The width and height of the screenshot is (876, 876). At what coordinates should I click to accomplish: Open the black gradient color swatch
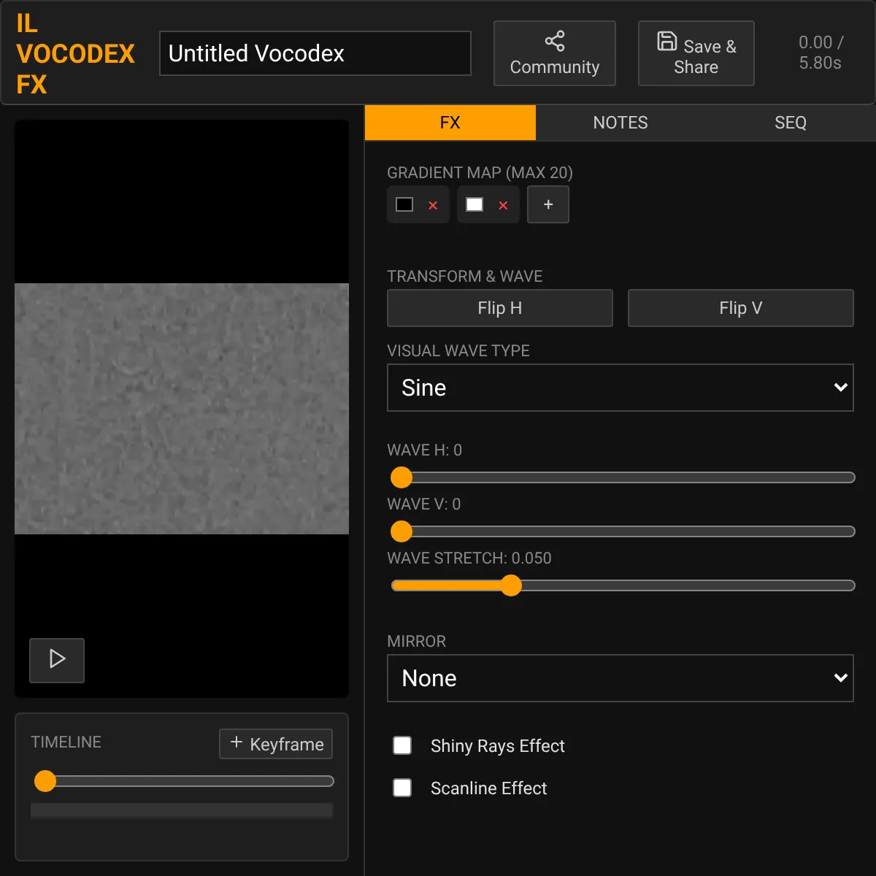pos(404,204)
